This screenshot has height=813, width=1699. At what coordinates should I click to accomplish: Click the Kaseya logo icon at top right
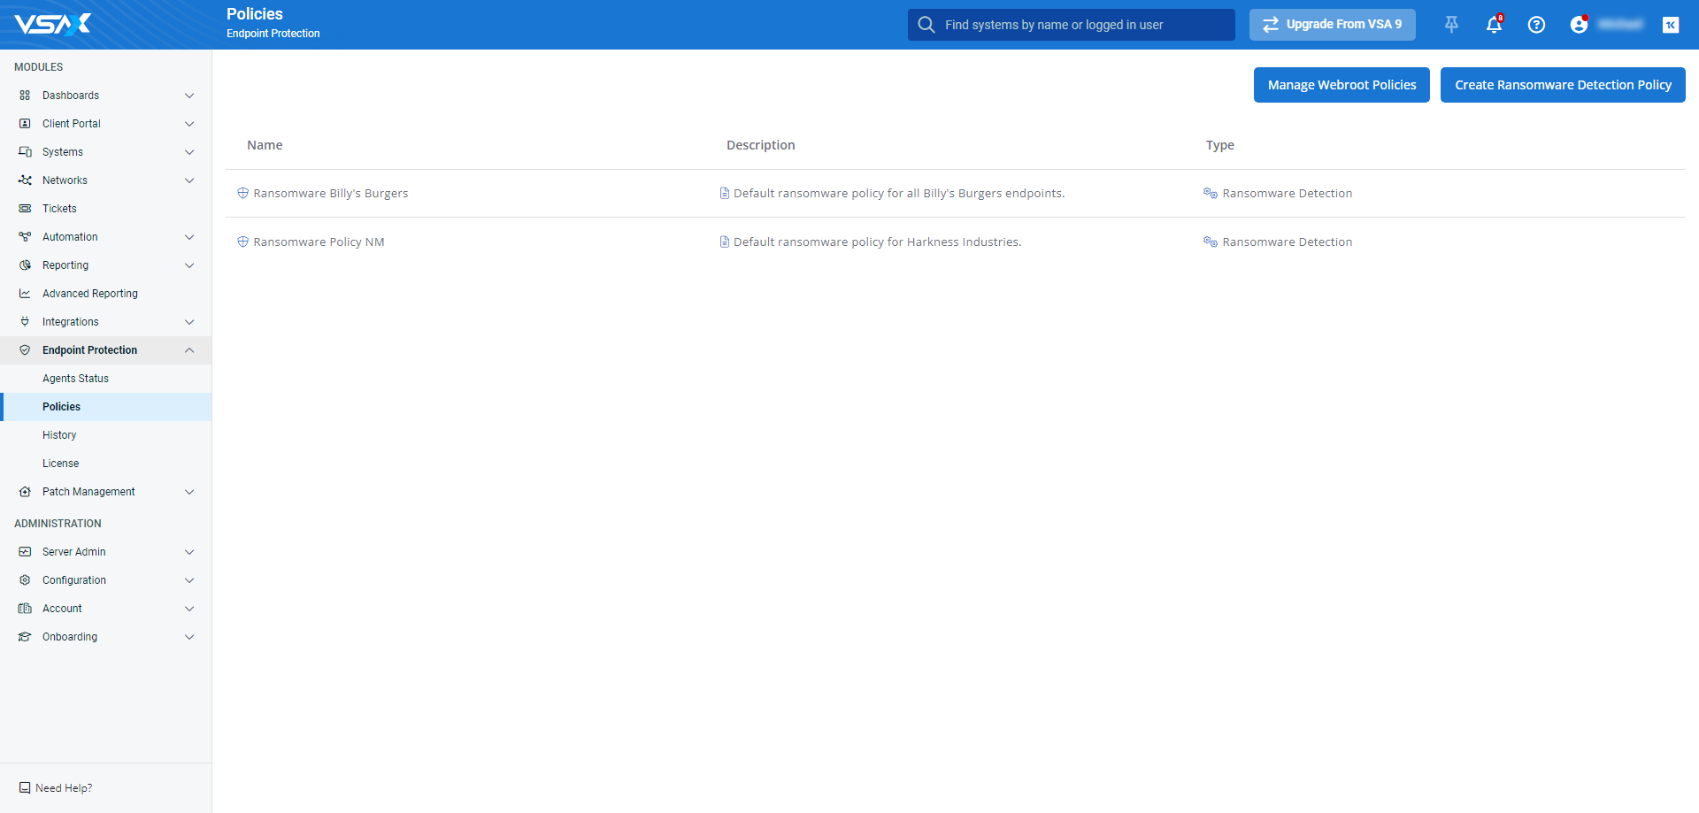[x=1670, y=25]
